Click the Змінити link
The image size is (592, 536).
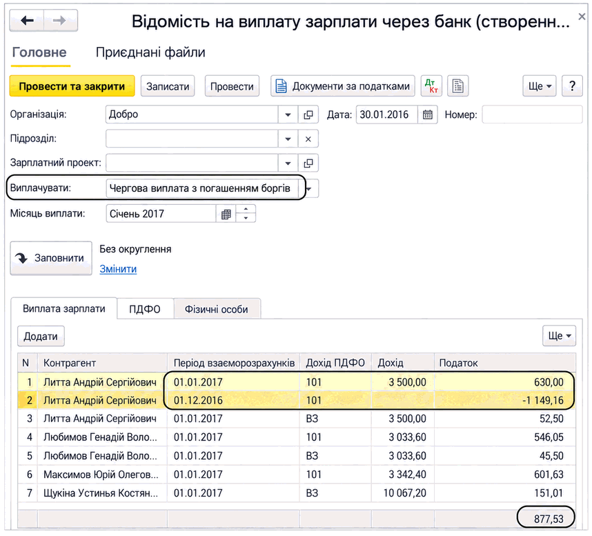118,269
